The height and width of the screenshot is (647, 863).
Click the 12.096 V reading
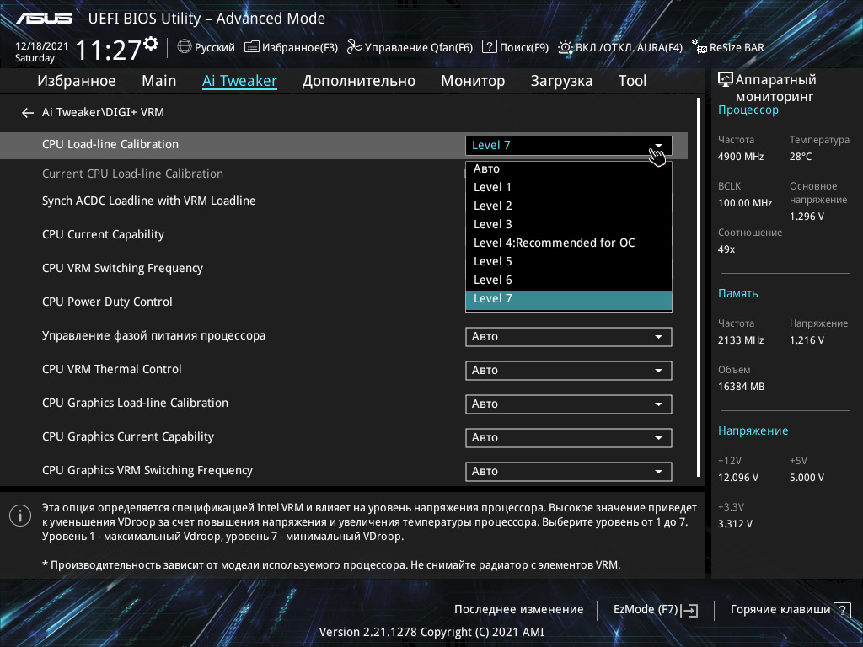(x=738, y=478)
